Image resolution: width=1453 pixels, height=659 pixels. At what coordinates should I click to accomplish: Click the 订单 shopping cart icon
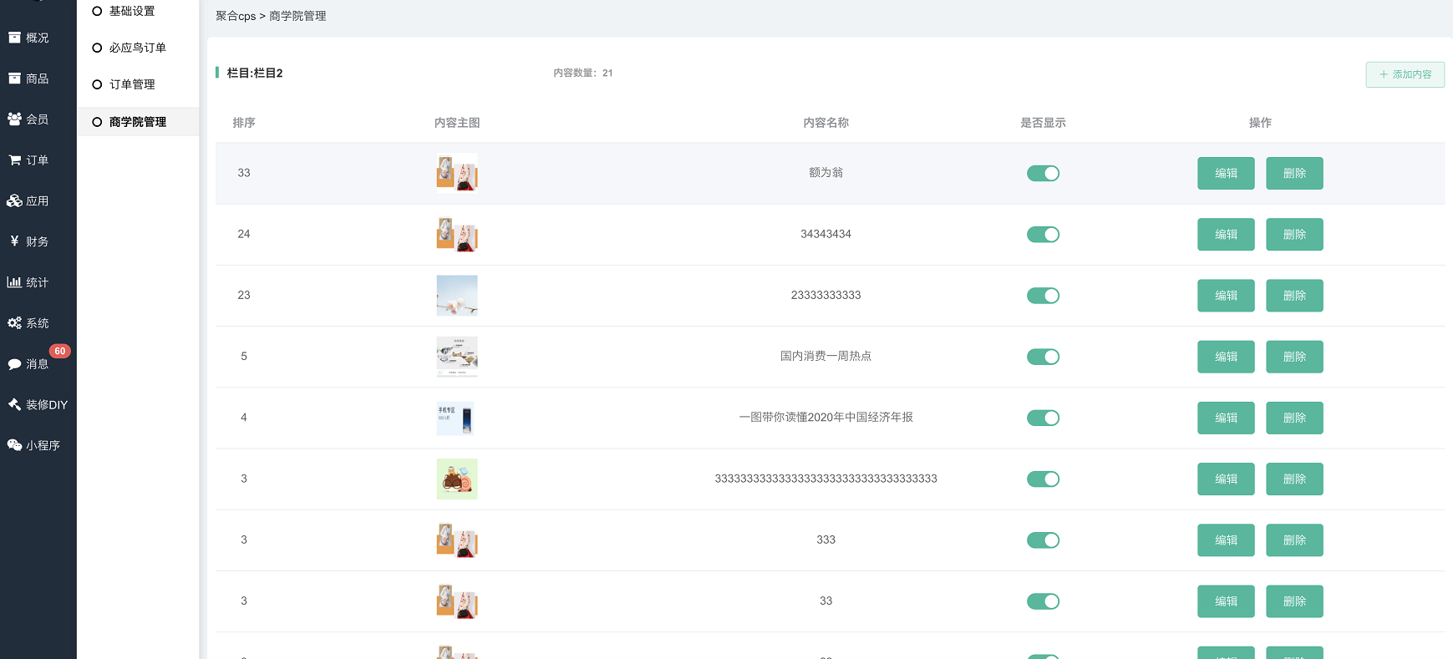[14, 160]
